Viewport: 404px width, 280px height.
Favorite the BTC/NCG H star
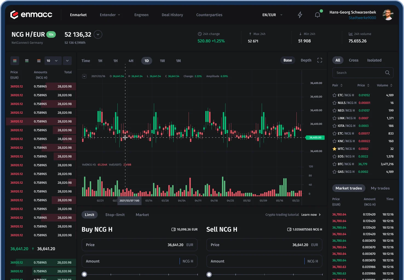[334, 164]
